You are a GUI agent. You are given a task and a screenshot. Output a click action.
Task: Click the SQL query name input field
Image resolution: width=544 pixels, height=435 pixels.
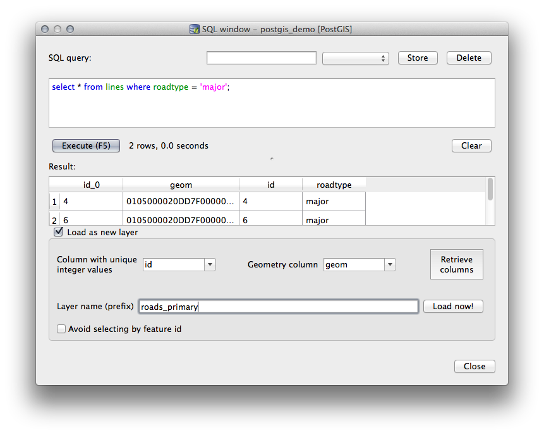click(x=261, y=58)
